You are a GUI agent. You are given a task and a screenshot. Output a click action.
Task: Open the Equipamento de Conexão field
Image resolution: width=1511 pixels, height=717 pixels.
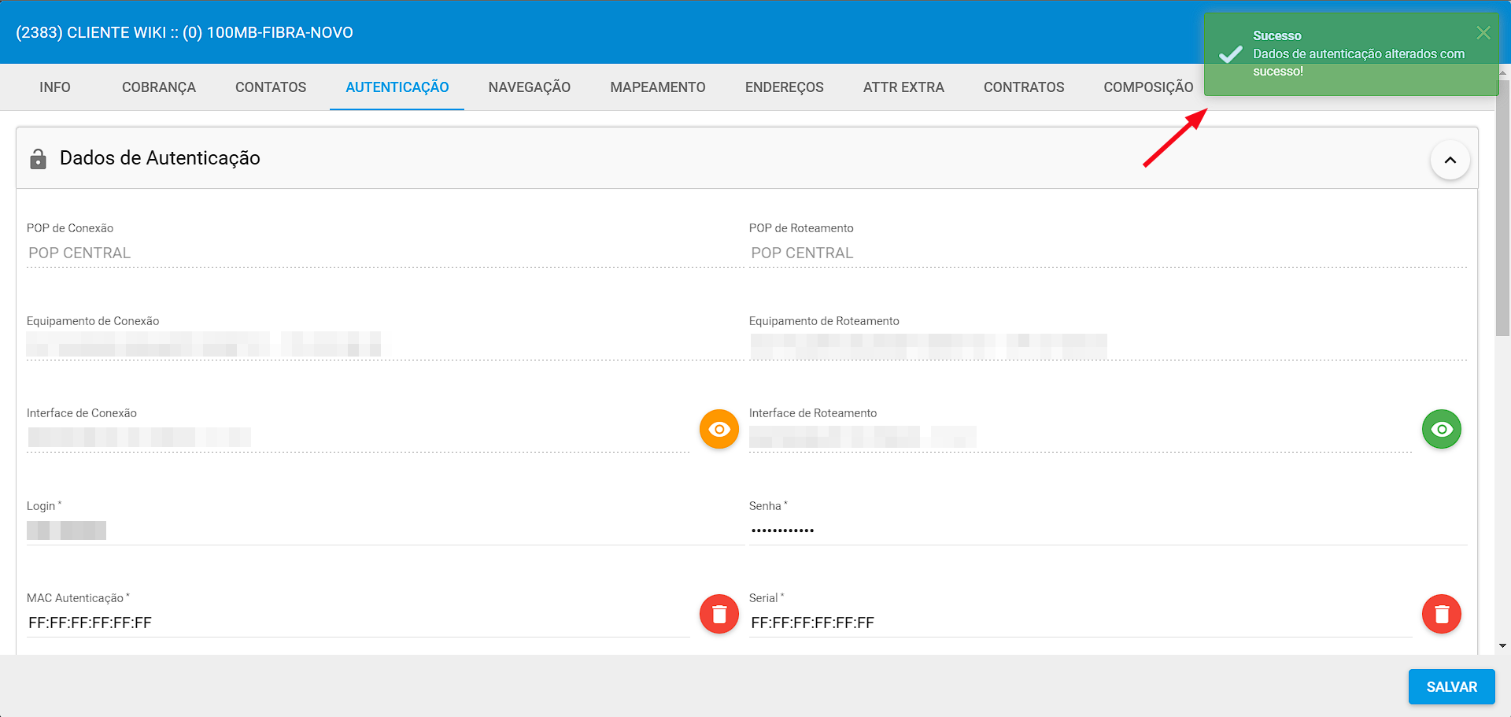[x=385, y=345]
